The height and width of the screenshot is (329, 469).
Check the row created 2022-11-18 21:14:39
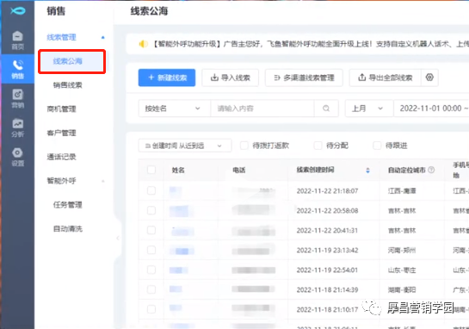(151, 289)
